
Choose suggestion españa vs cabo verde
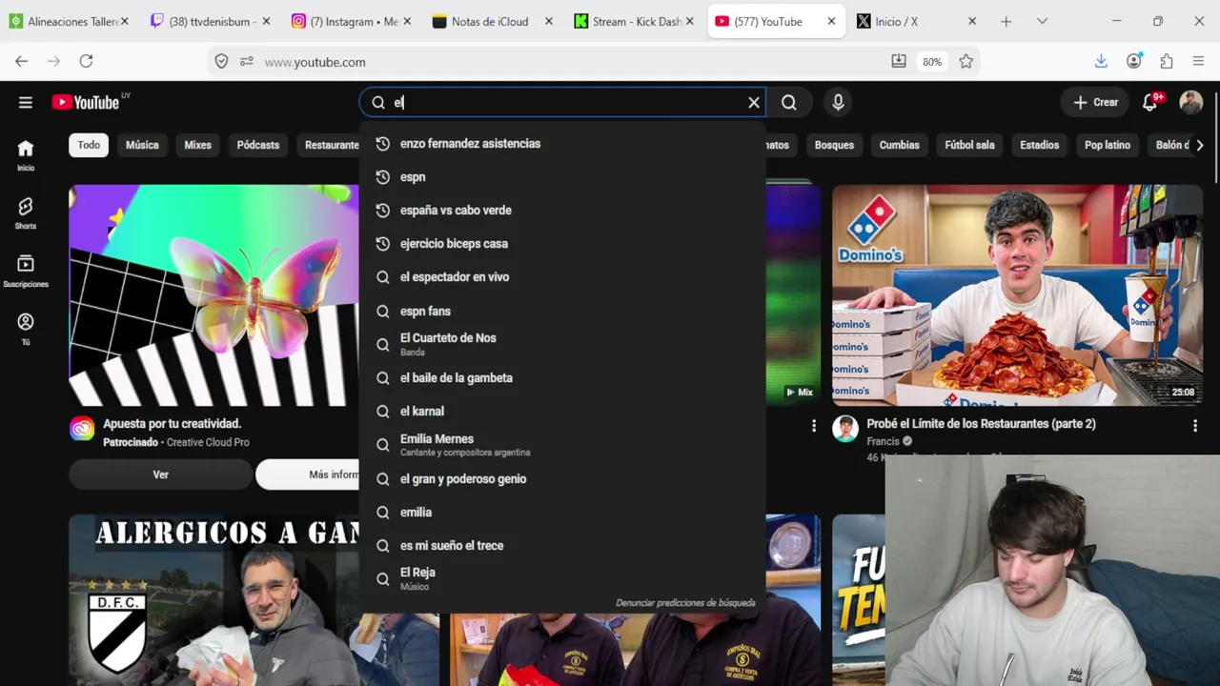pos(562,211)
